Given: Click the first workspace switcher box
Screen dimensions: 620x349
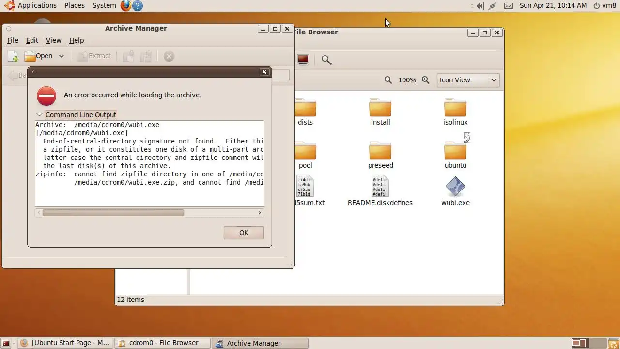Looking at the screenshot, I should (x=579, y=343).
